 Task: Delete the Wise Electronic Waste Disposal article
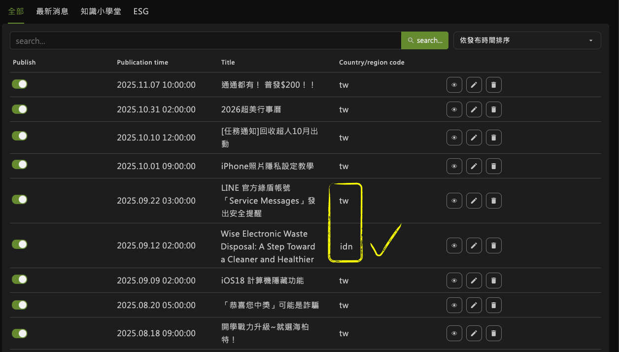(494, 246)
